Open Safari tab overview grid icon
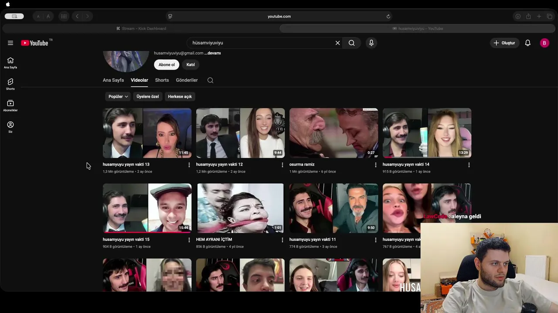This screenshot has width=558, height=313. coord(64,17)
